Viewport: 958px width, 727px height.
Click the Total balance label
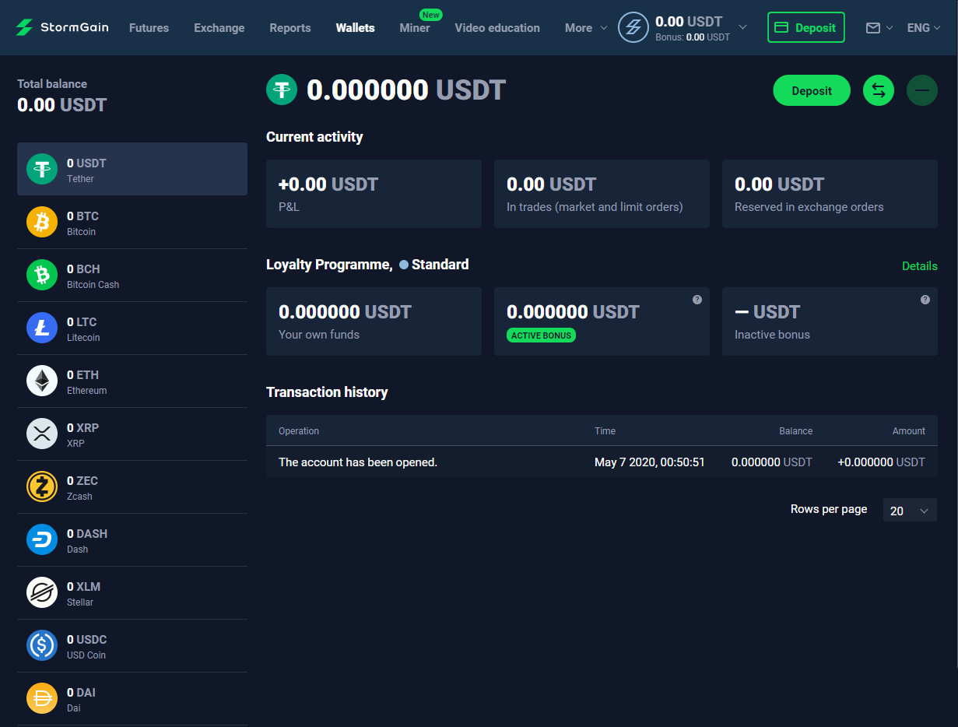[52, 84]
